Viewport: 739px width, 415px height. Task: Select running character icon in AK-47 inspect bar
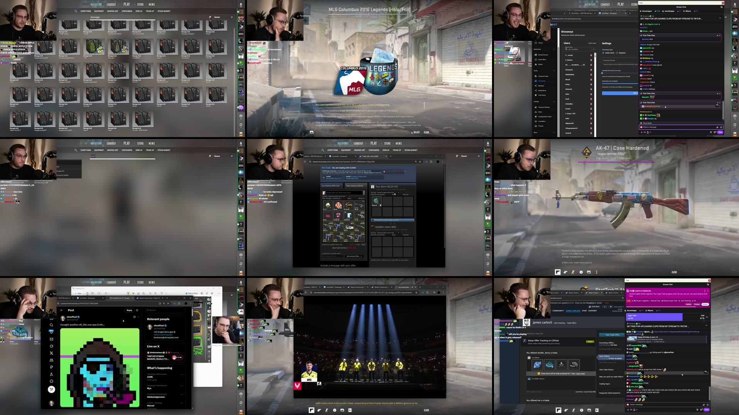point(573,272)
